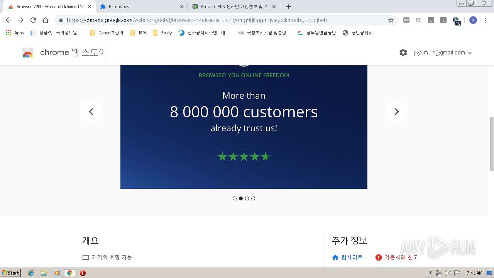The width and height of the screenshot is (494, 278).
Task: Select first carousel dot indicator
Action: [x=235, y=198]
